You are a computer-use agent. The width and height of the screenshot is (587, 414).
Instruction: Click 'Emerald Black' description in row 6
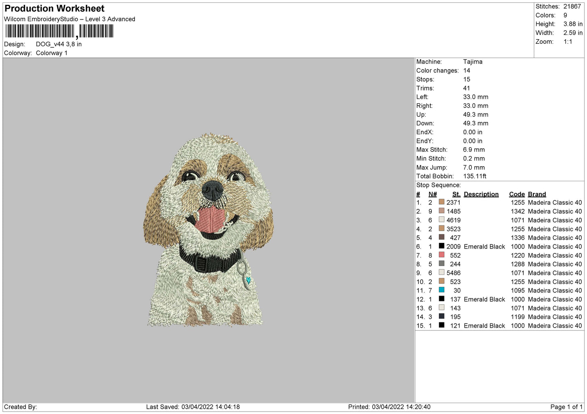click(484, 247)
